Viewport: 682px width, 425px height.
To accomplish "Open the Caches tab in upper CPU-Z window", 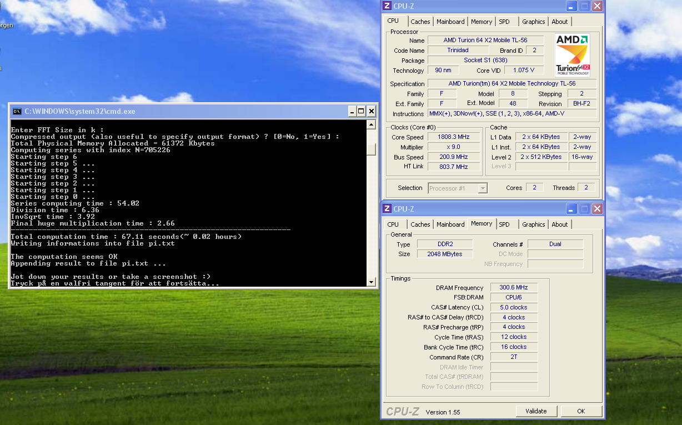I will pyautogui.click(x=420, y=22).
